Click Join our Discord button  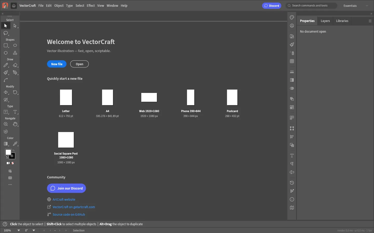coord(66,188)
